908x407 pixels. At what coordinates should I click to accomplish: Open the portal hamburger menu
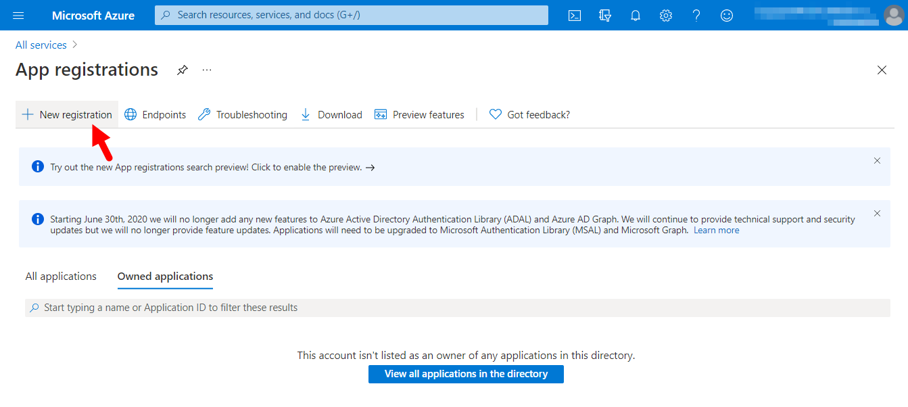18,15
